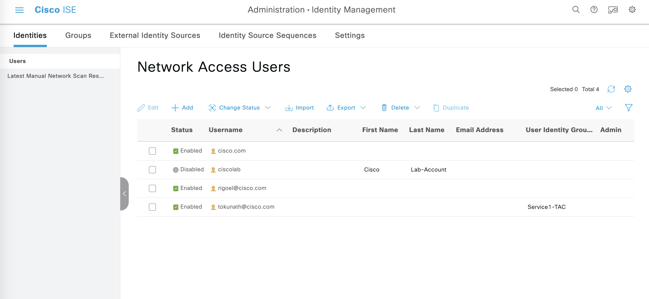Open the Import users tool
This screenshot has width=649, height=299.
click(299, 108)
